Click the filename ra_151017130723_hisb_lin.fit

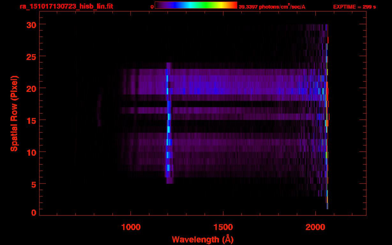coord(66,6)
